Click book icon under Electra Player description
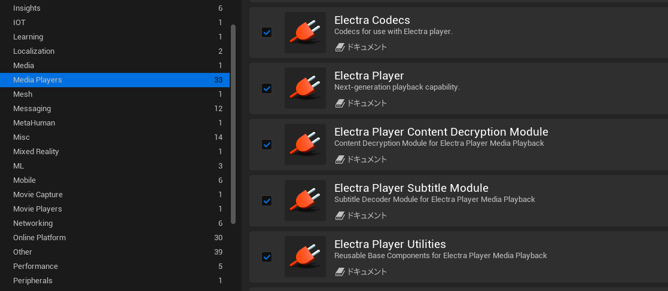 340,103
